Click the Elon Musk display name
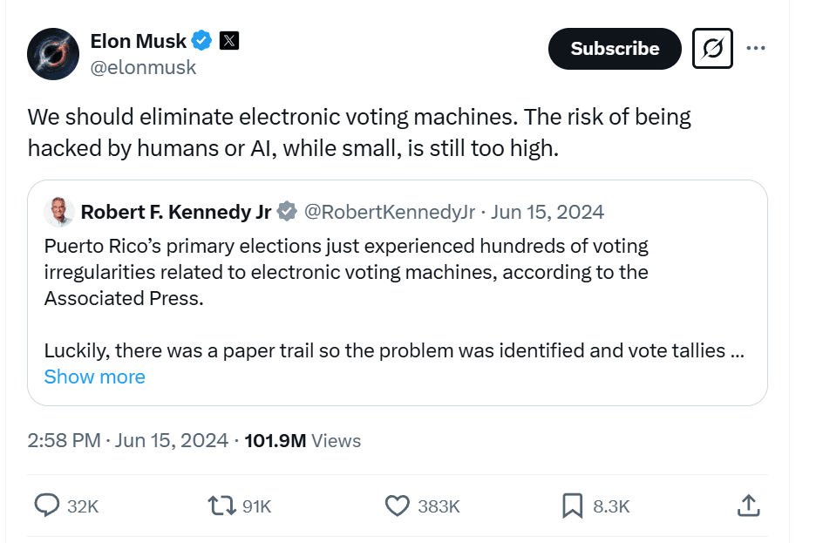816x543 pixels. pyautogui.click(x=138, y=40)
